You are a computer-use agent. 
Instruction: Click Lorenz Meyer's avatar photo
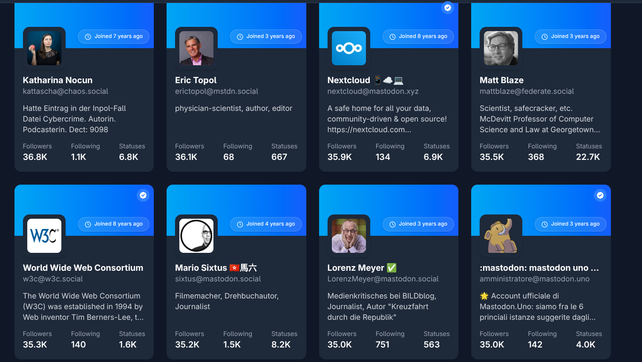pyautogui.click(x=349, y=236)
